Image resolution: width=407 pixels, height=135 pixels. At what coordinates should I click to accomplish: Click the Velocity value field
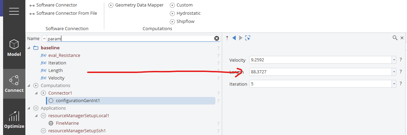pyautogui.click(x=320, y=60)
